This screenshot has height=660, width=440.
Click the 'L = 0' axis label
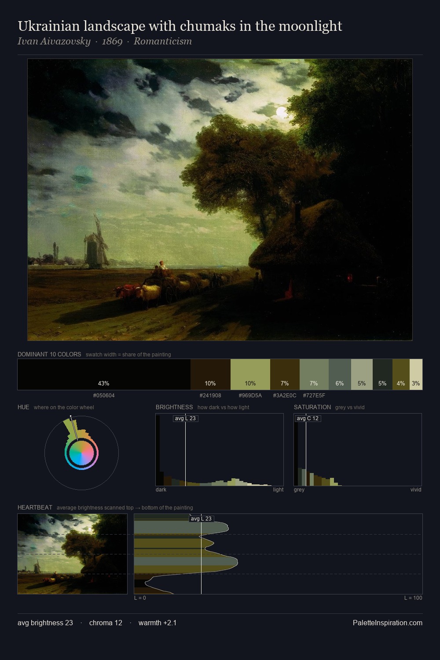click(x=140, y=598)
